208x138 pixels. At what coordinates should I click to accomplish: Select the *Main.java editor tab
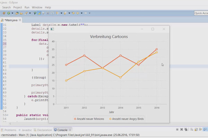[x=11, y=20]
